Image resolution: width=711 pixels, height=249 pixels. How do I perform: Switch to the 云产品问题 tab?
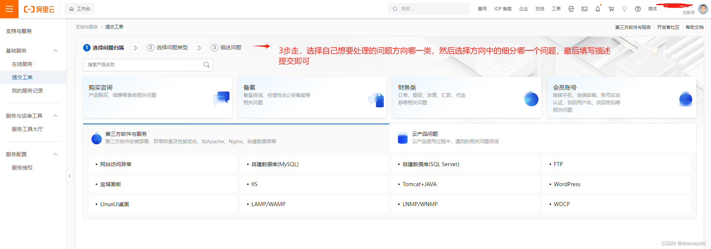[543, 138]
